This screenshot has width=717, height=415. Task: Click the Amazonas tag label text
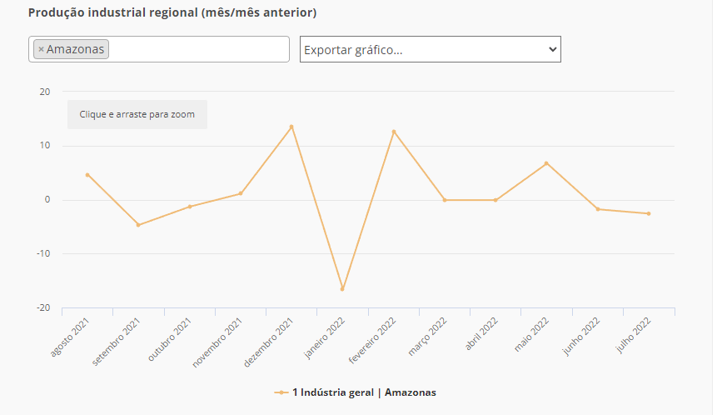tap(76, 50)
